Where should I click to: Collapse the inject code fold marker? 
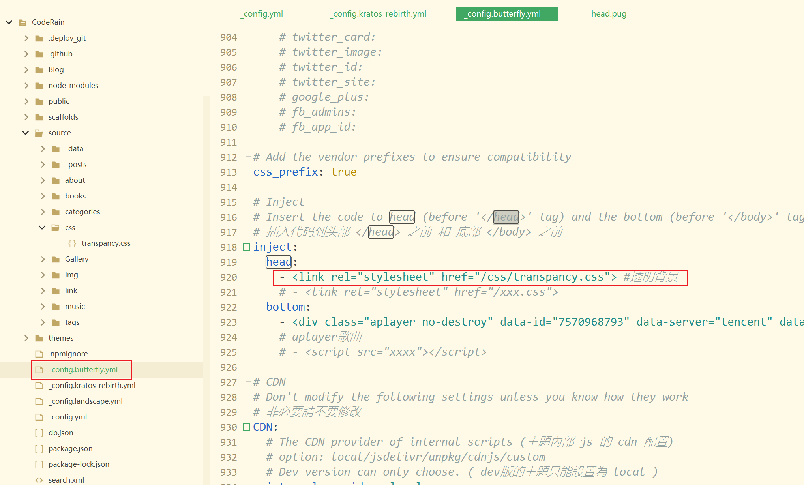[246, 247]
